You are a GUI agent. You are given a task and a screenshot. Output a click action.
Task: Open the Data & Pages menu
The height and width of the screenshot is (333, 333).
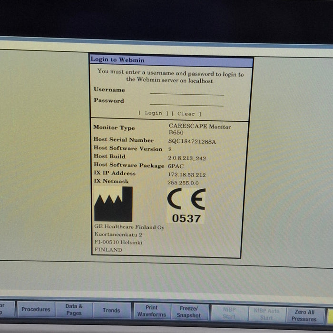(74, 310)
